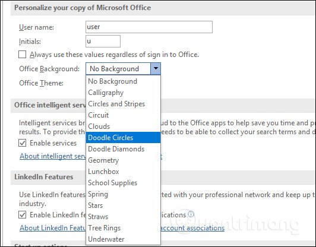Select Underwater background option
Viewport: 316px width, 247px height.
(x=123, y=239)
